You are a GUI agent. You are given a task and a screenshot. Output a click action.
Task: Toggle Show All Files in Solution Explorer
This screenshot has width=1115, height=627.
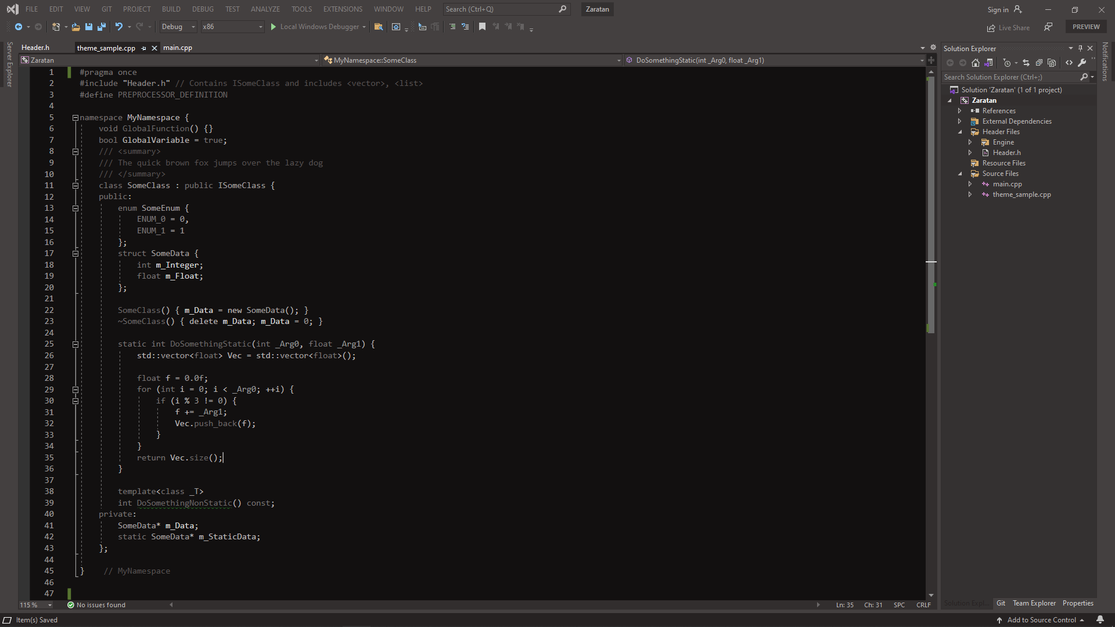(1052, 63)
